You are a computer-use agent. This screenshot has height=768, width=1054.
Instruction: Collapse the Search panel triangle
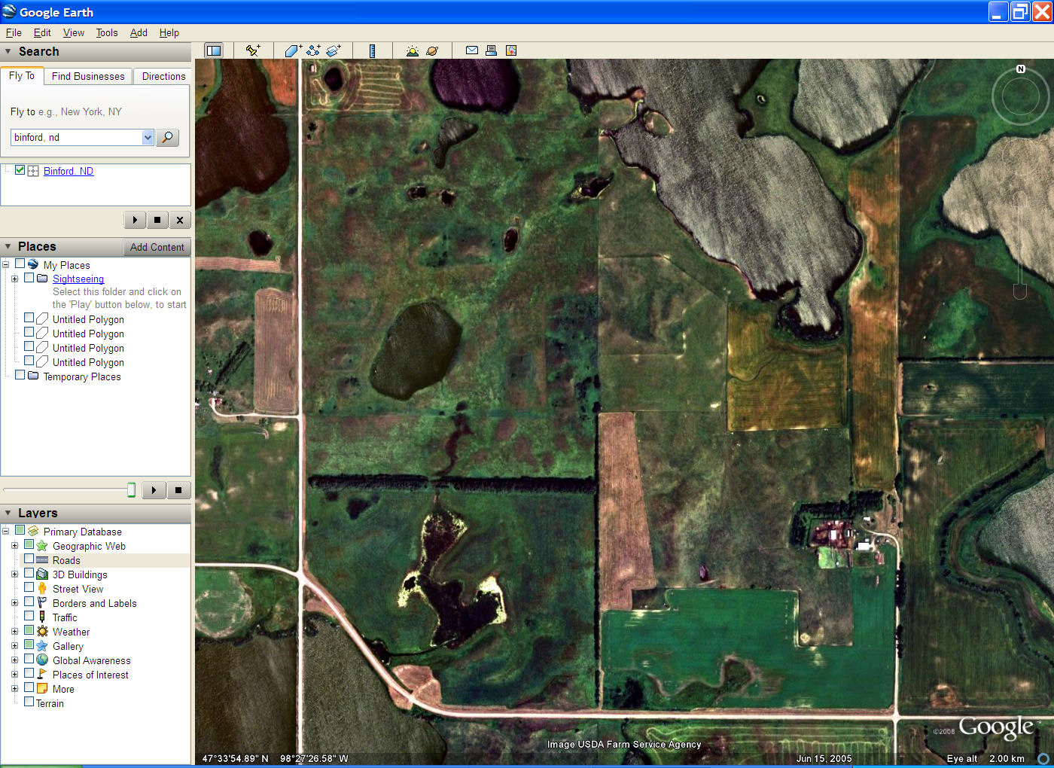click(8, 51)
